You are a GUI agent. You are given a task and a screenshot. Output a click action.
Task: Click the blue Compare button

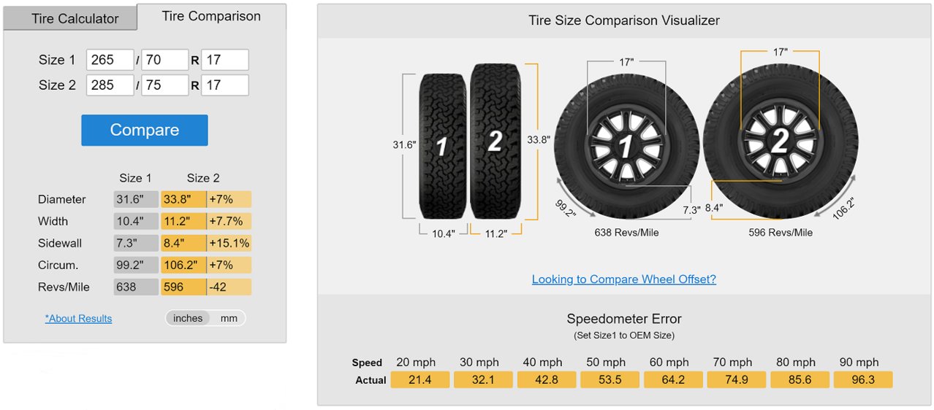145,130
